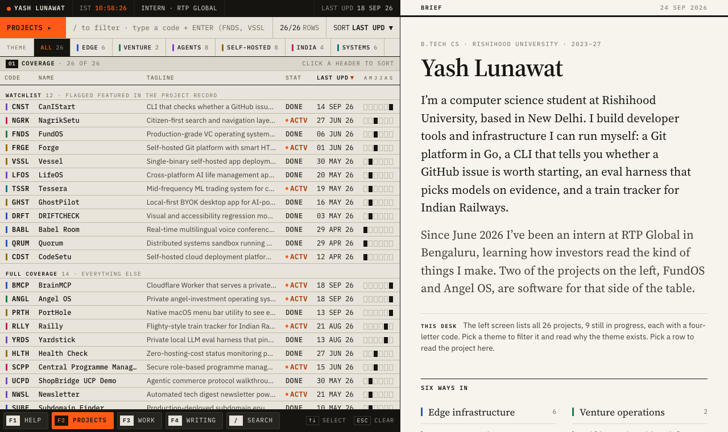The width and height of the screenshot is (728, 432).
Task: Filter by the AGENTS theme tab
Action: [191, 48]
